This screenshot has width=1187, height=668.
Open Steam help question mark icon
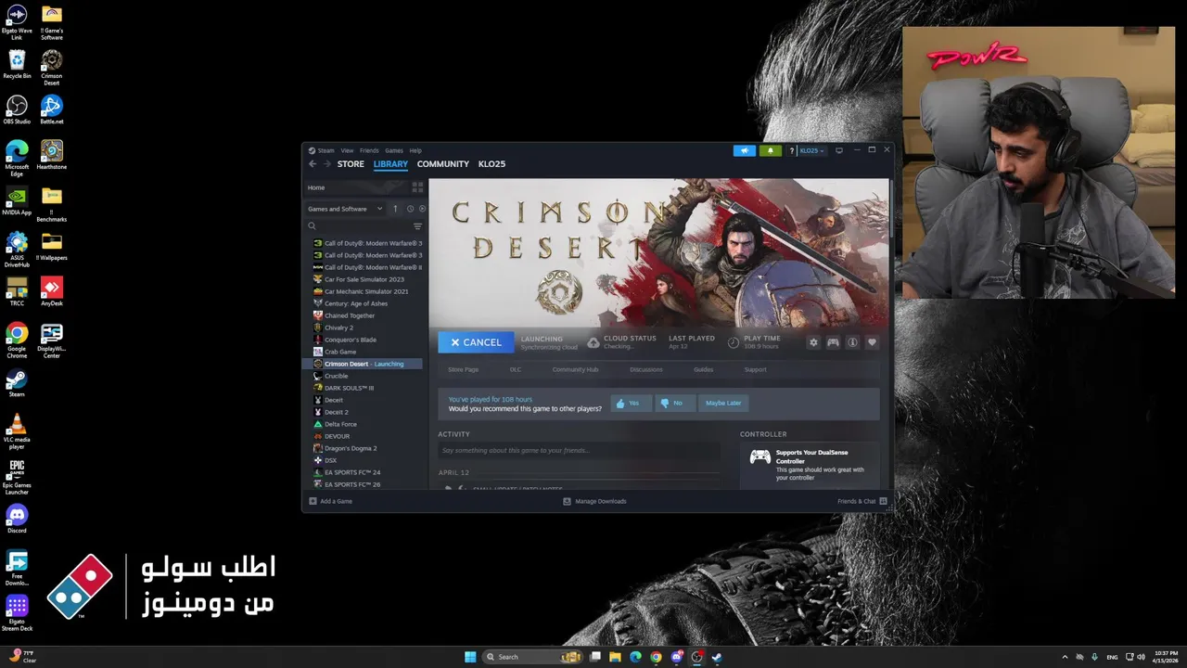coord(791,150)
